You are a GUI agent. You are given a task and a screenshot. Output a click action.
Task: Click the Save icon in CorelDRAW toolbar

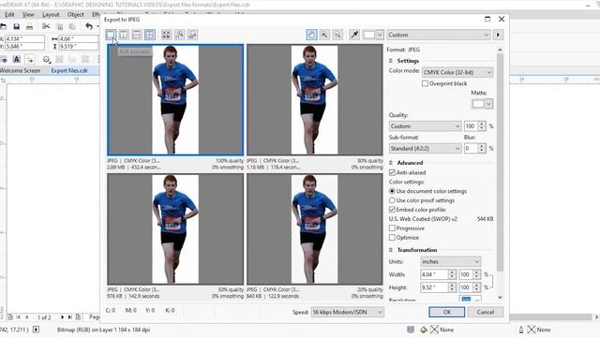point(17,26)
